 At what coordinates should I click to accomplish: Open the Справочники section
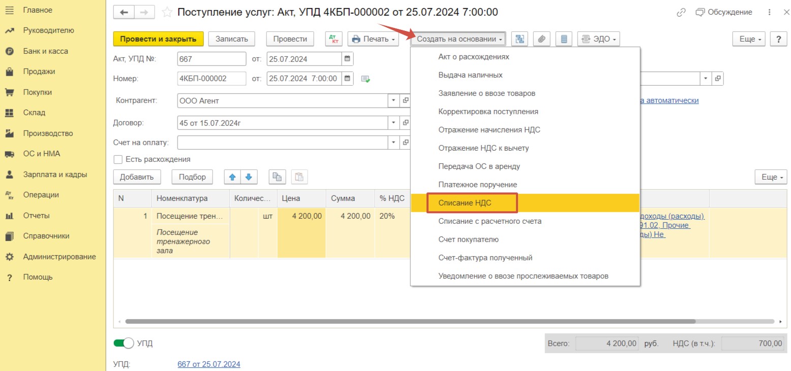[46, 236]
